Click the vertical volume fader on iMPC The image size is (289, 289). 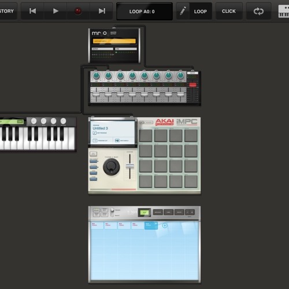(x=130, y=166)
